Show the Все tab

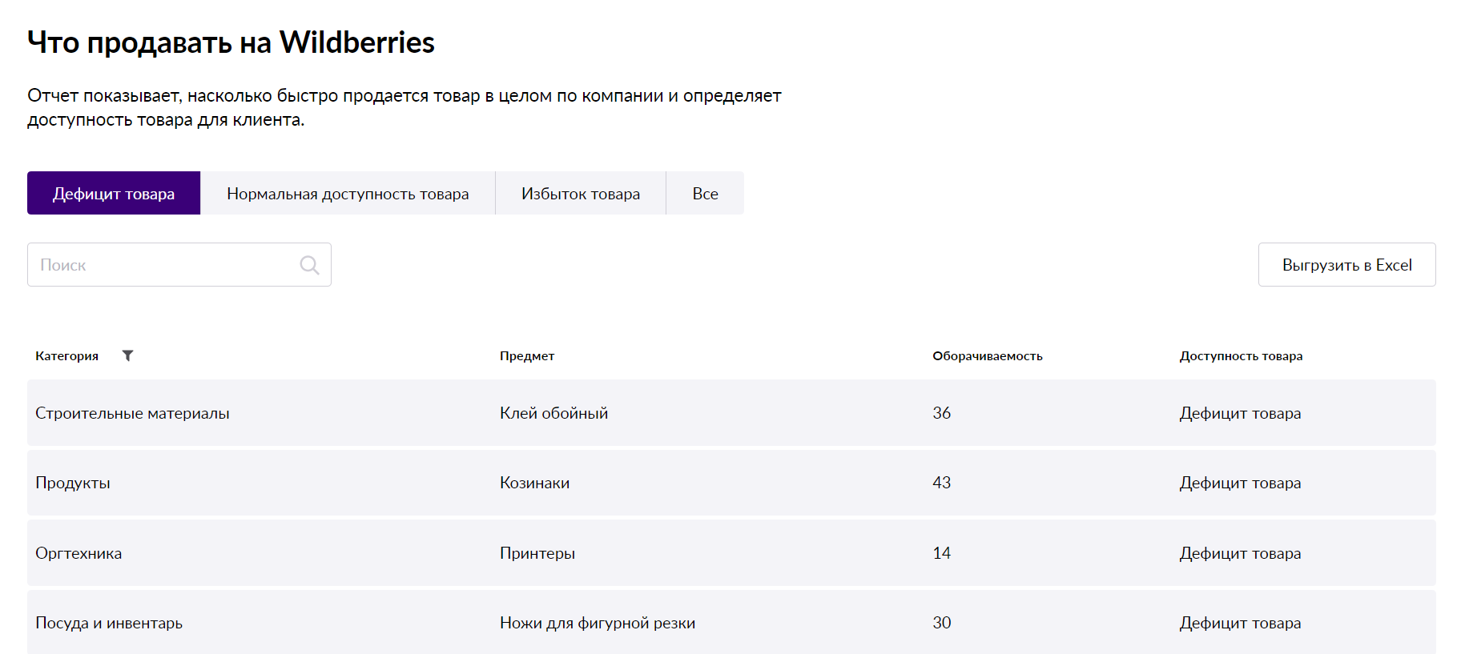pos(705,194)
